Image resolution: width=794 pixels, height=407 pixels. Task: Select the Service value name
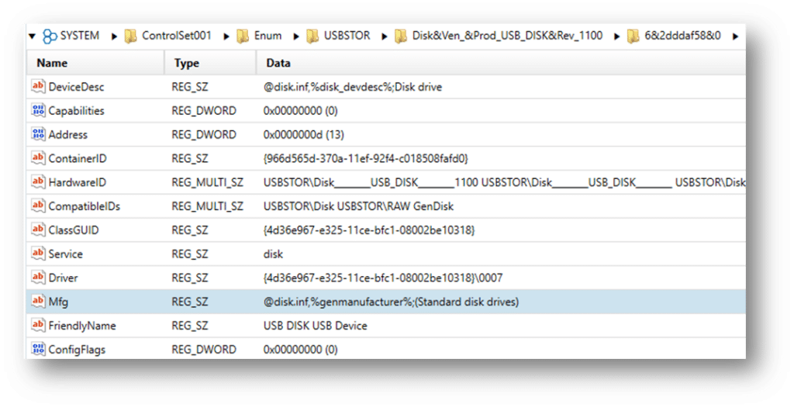coord(65,254)
